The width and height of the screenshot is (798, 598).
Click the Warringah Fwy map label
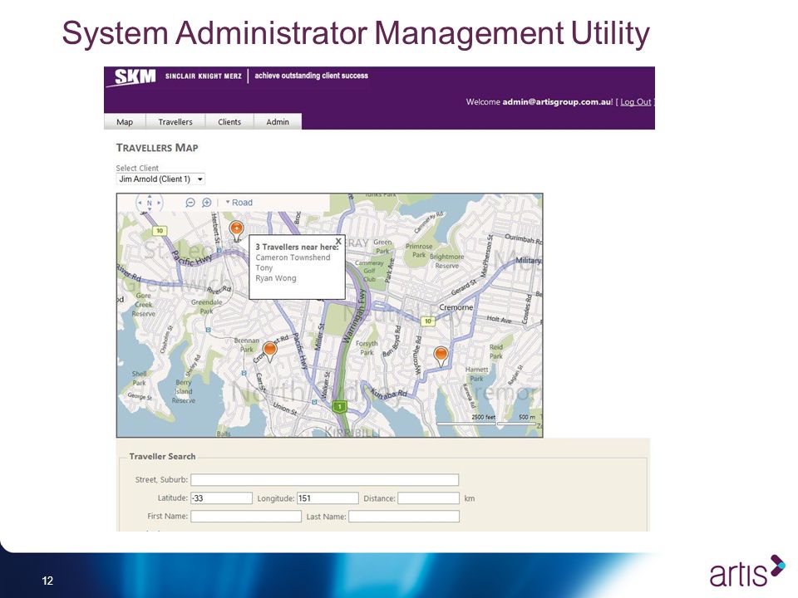pyautogui.click(x=355, y=316)
